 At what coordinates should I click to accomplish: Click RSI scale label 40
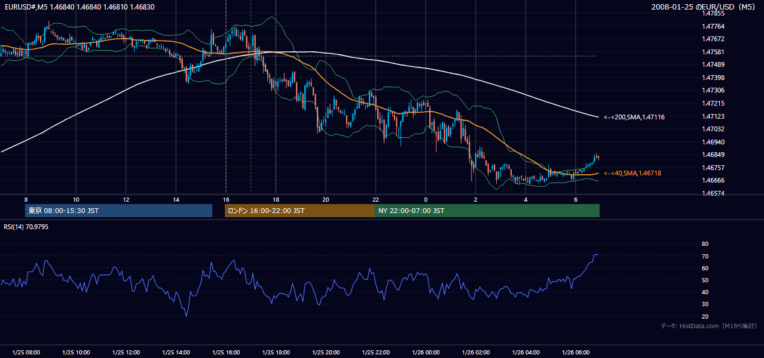click(x=705, y=292)
